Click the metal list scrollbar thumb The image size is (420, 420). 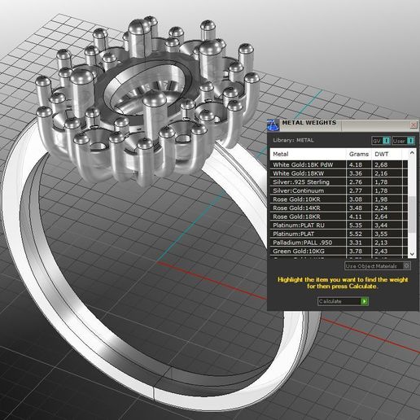pos(412,214)
